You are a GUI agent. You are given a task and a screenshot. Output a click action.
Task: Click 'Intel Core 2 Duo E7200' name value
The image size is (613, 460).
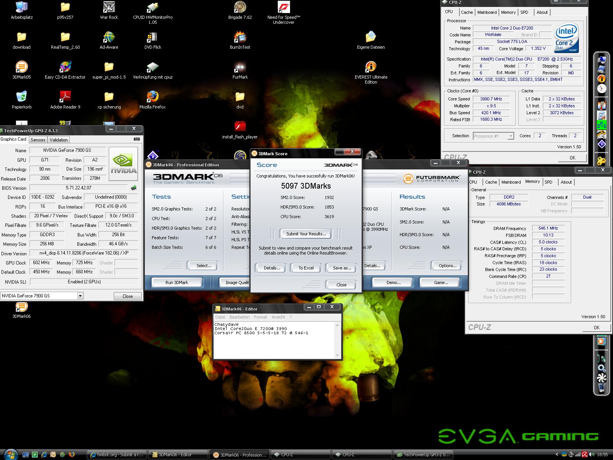coord(512,28)
